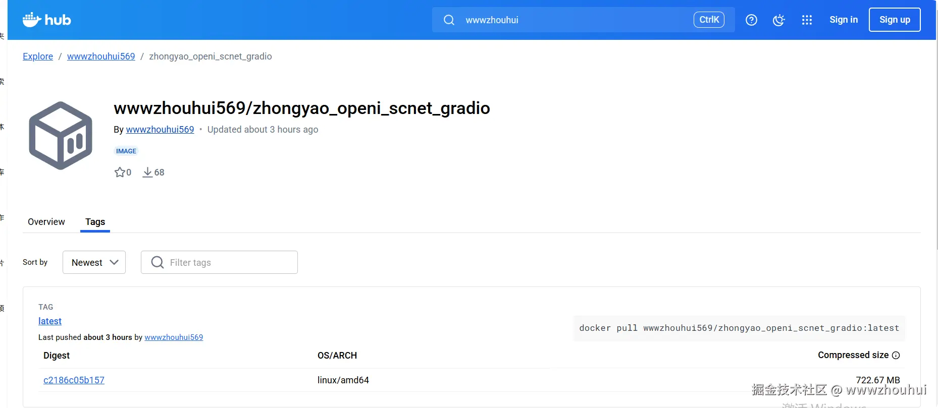
Task: Toggle the dark/light theme icon
Action: 779,20
